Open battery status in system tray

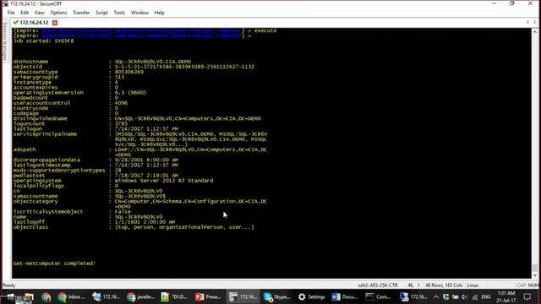(x=455, y=296)
